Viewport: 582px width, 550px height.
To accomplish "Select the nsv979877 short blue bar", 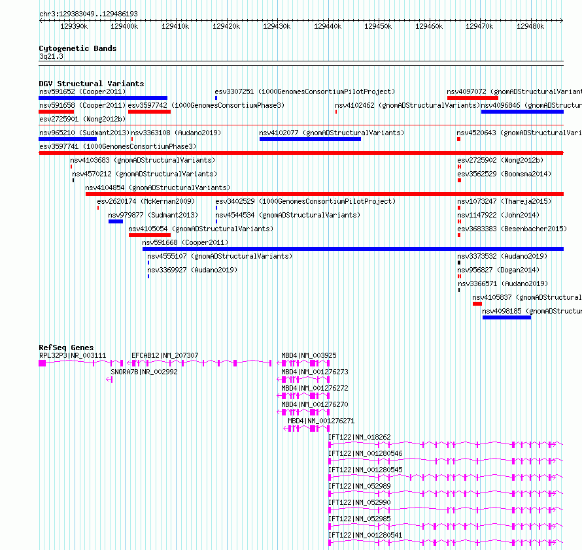I will click(x=116, y=221).
